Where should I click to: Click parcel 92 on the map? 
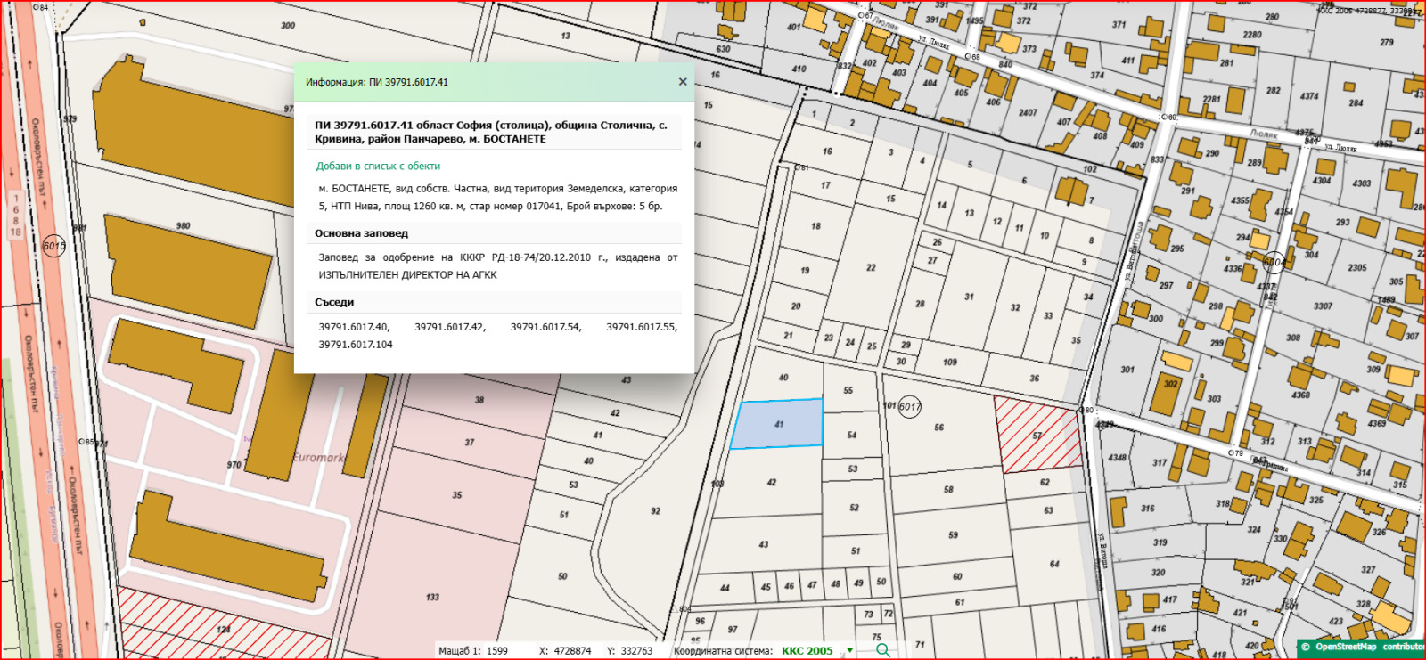[x=655, y=511]
